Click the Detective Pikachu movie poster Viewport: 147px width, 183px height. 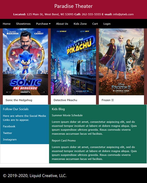73,62
